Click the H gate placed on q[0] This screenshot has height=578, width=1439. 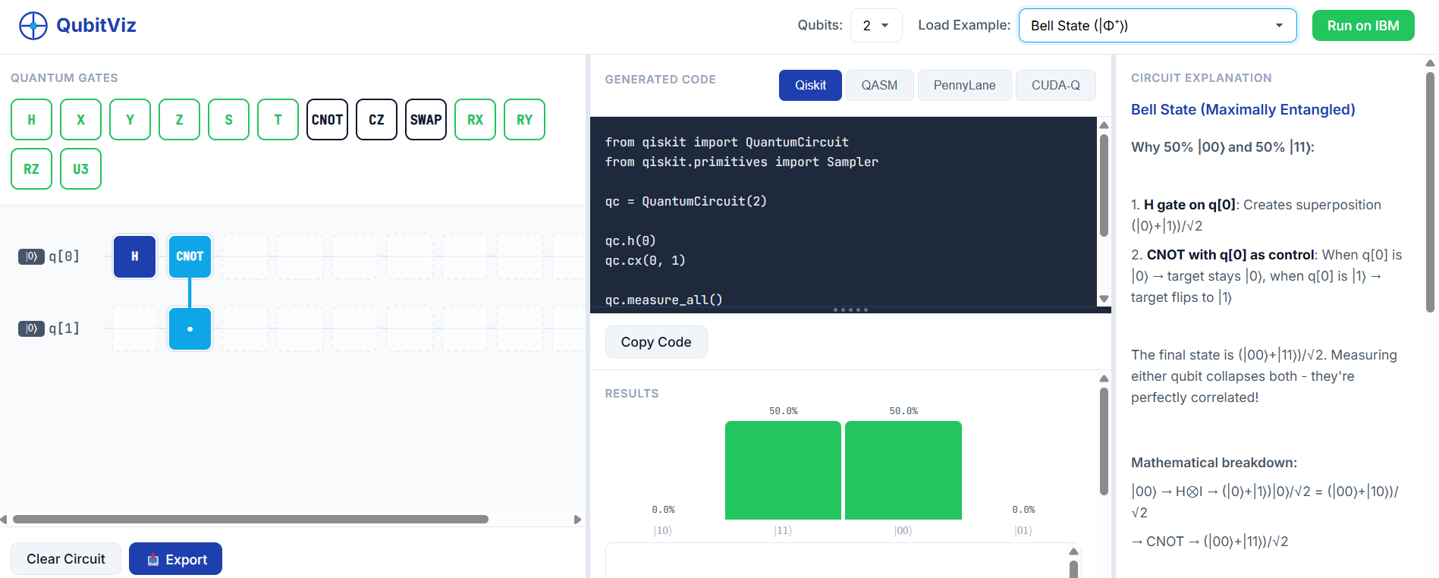134,256
